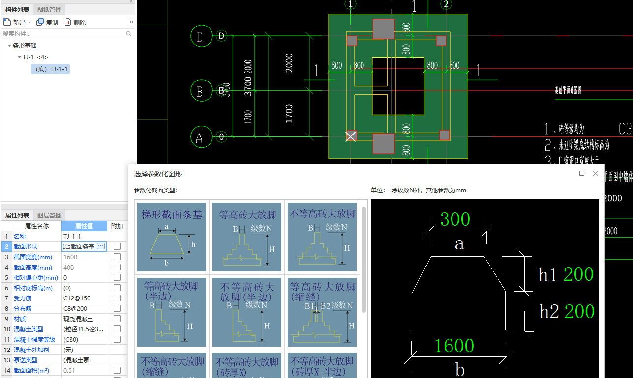Maximize the 选择参数化图形 dialog
633x378 pixels.
582,173
